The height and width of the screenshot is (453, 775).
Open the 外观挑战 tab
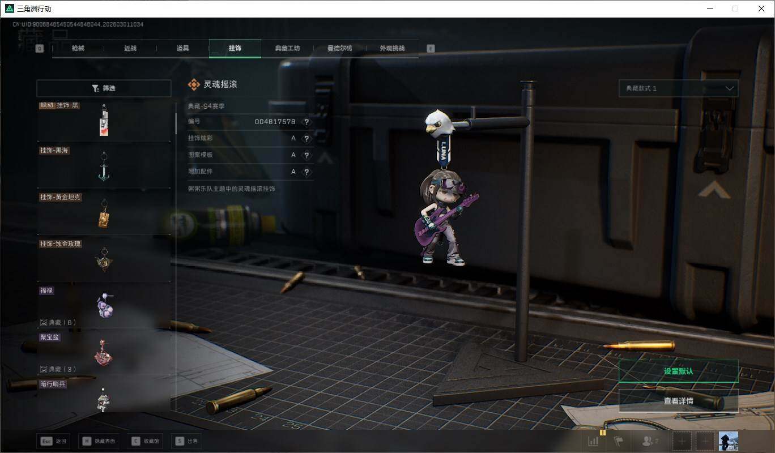(392, 49)
